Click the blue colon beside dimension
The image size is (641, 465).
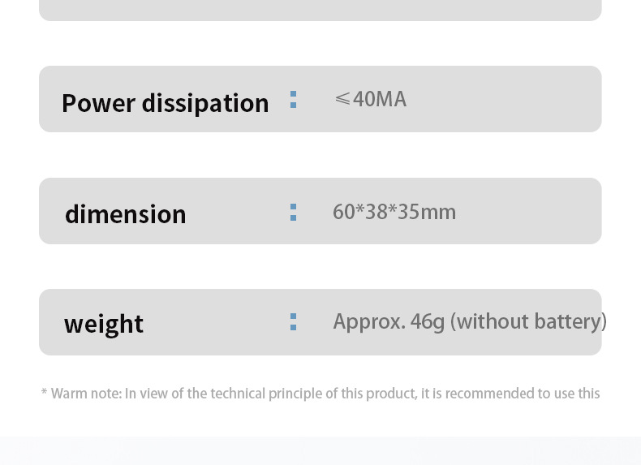click(x=293, y=212)
